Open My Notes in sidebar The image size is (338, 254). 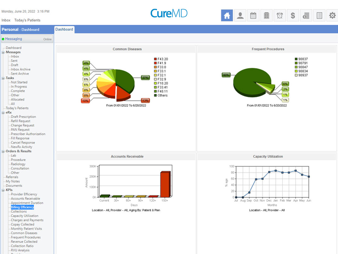tap(13, 181)
